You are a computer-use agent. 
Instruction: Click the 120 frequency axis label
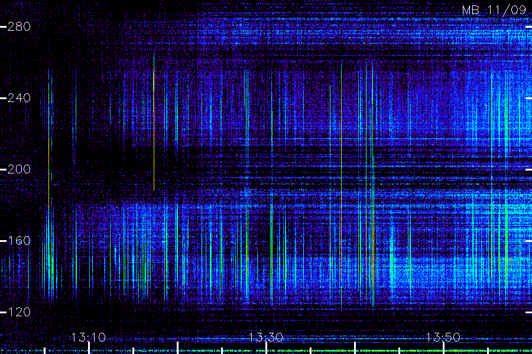tap(19, 312)
